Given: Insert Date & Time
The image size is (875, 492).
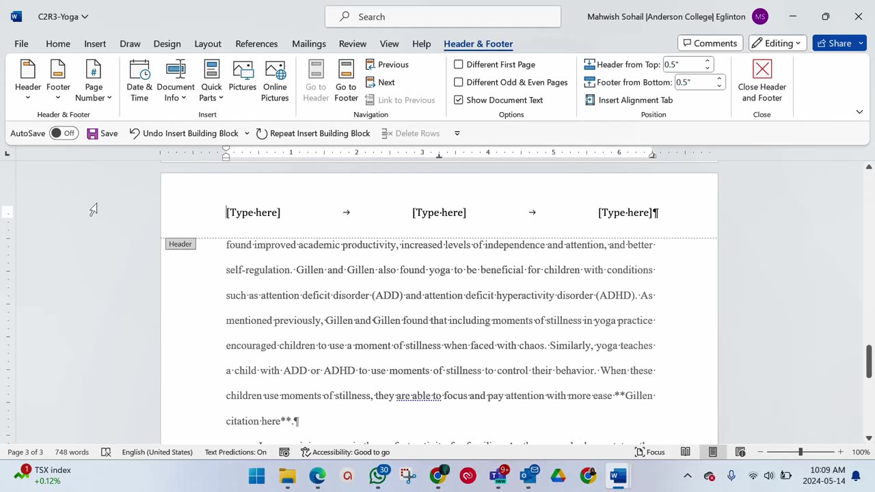Looking at the screenshot, I should click(139, 81).
